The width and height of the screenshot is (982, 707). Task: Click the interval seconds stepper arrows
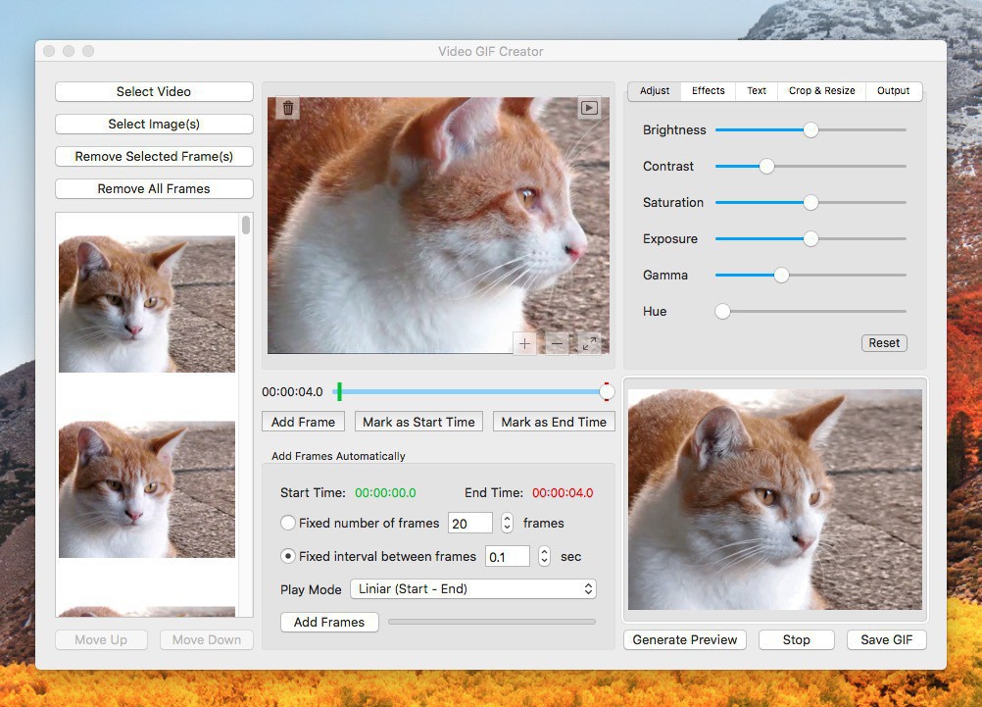[x=544, y=556]
